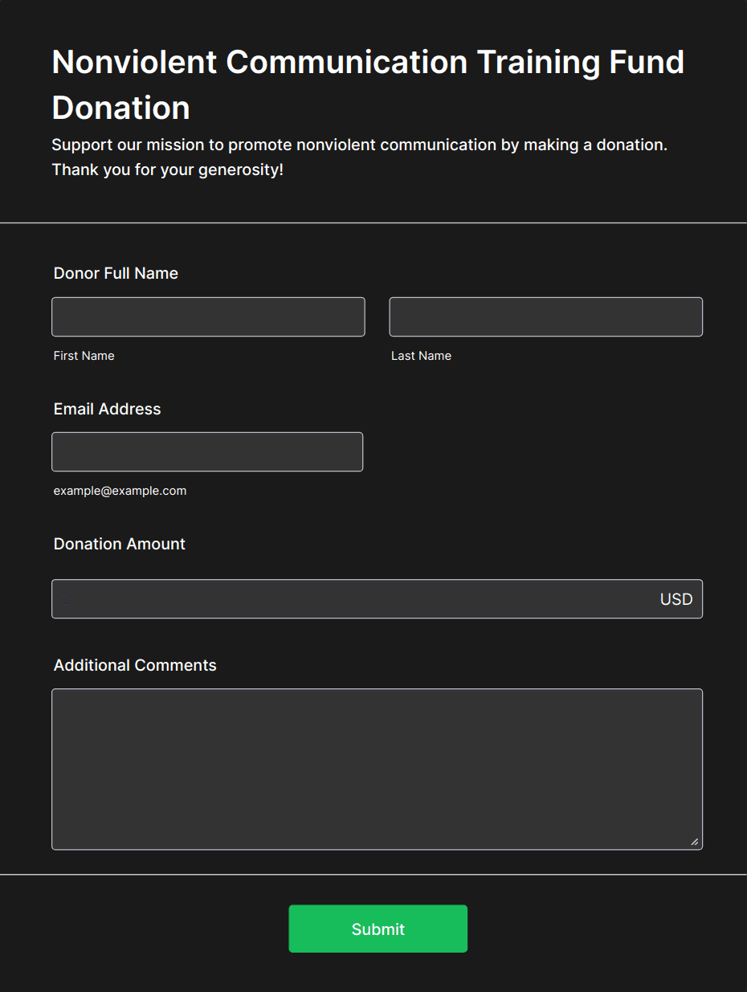Click the example@example.com hint text
747x992 pixels.
tap(120, 491)
